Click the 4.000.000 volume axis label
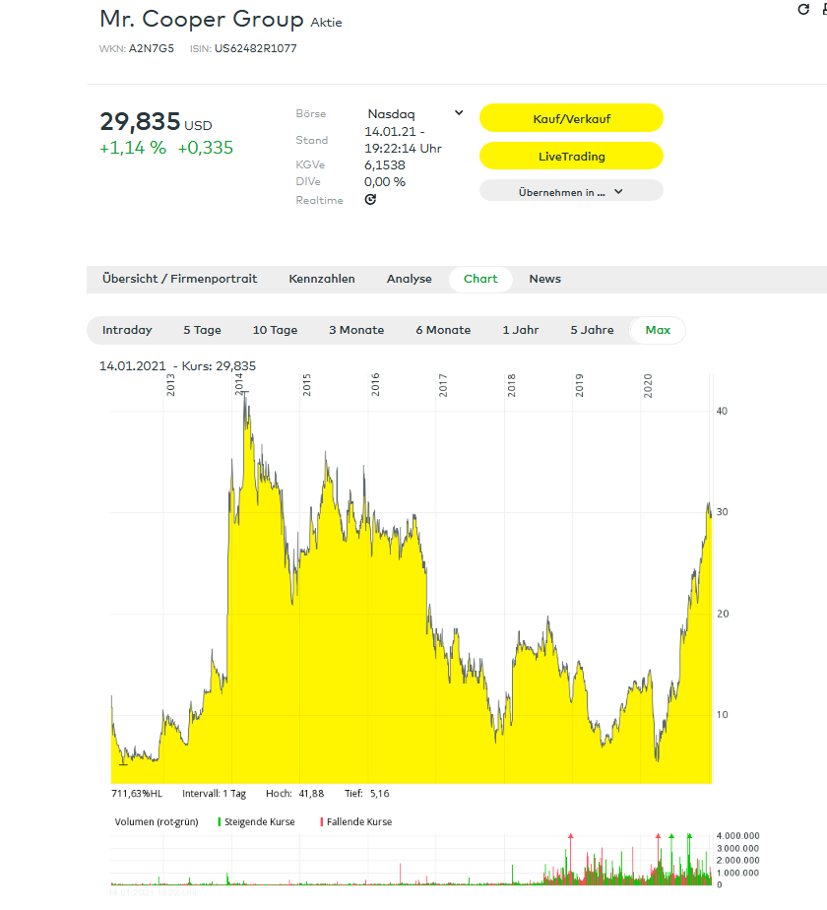Screen dimensions: 827x910 coord(737,836)
